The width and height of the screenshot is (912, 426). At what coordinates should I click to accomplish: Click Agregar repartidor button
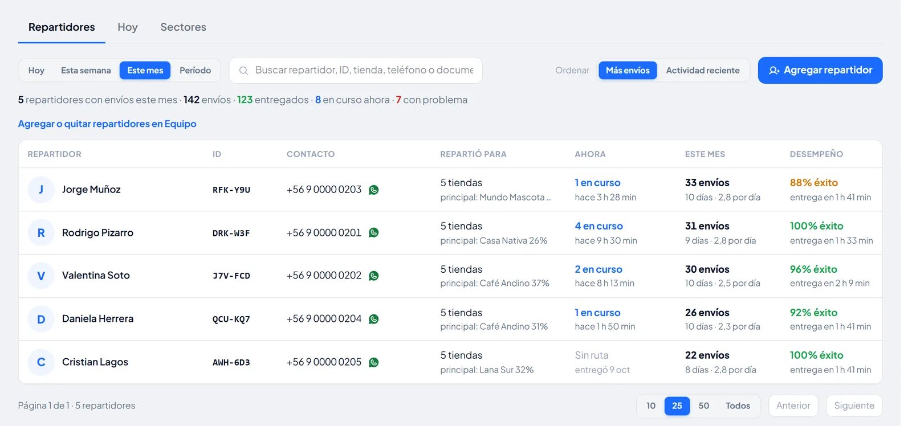(x=820, y=70)
